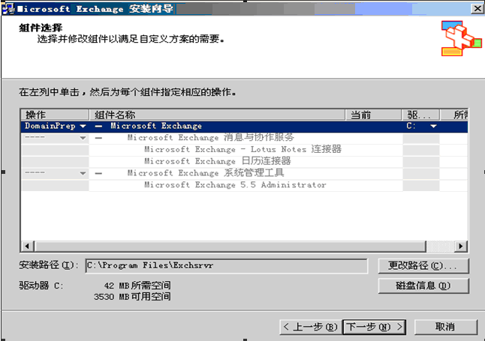
Task: Click the 磁盘信息(D) button
Action: pos(423,286)
